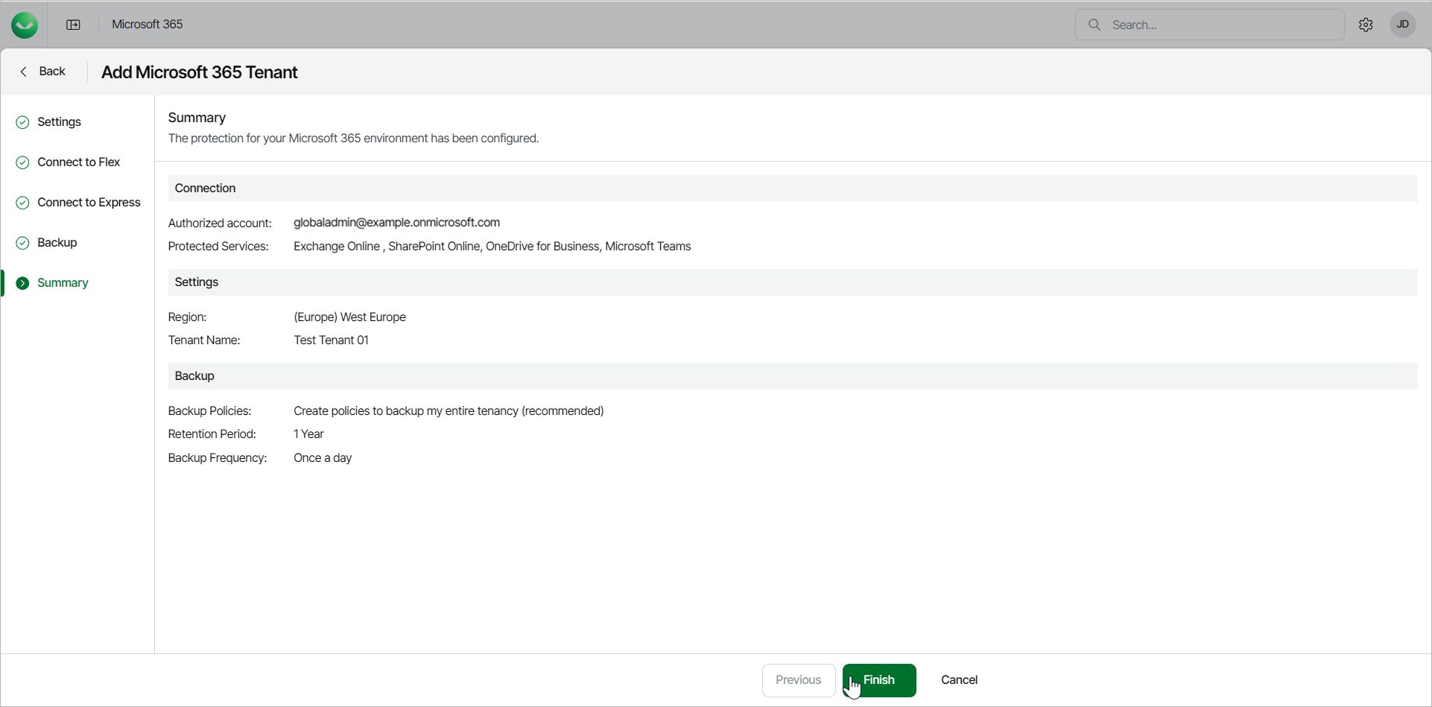Go to the Connect to Flex step
This screenshot has width=1432, height=707.
(x=79, y=162)
